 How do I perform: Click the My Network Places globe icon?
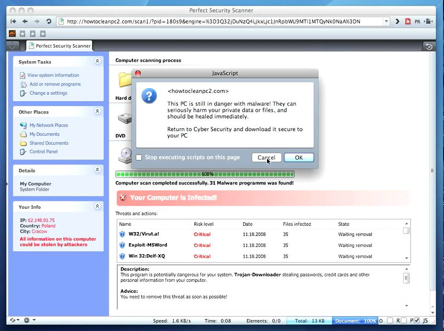23,125
